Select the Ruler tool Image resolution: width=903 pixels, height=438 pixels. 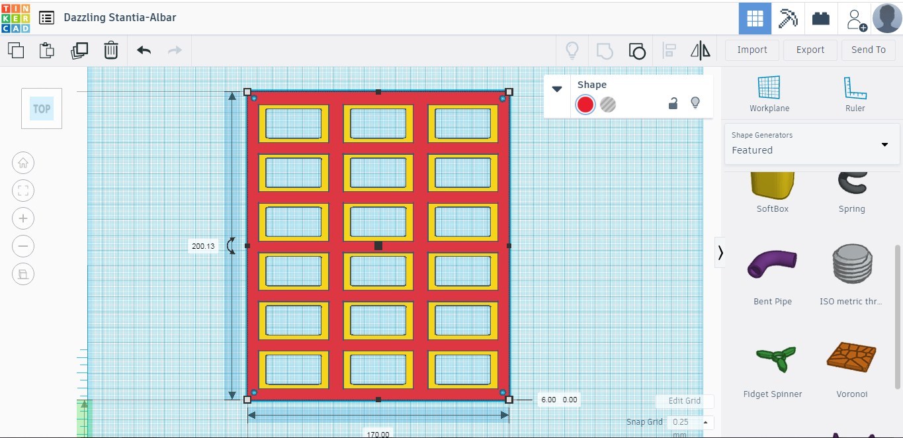[855, 94]
